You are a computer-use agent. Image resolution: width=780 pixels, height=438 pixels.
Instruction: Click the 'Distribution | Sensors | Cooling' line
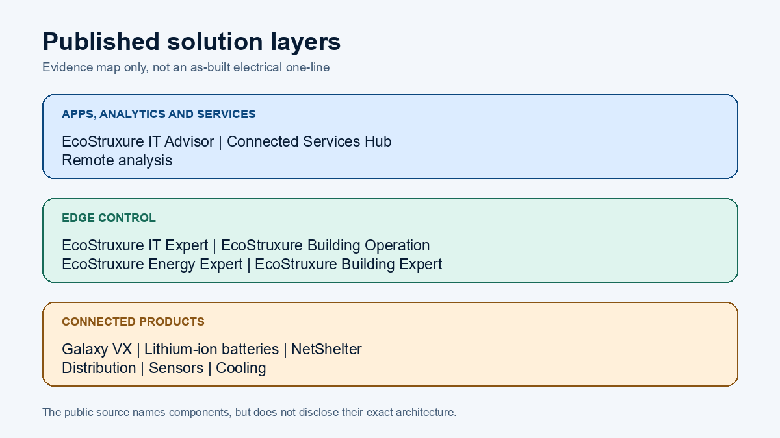164,368
